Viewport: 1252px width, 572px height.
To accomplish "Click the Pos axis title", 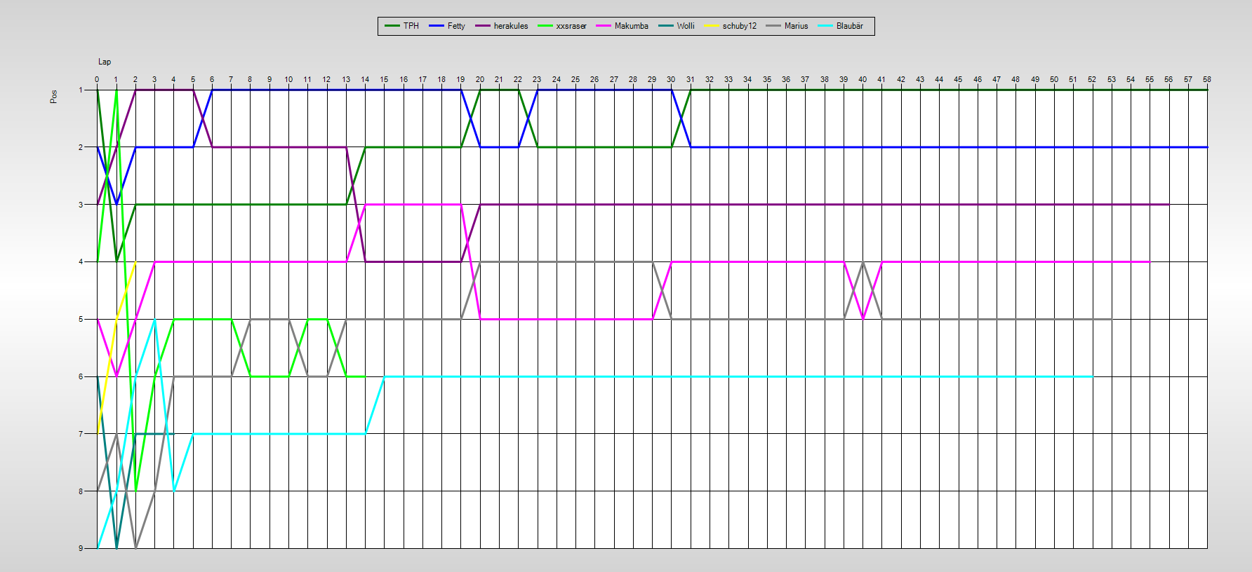I will coord(54,97).
